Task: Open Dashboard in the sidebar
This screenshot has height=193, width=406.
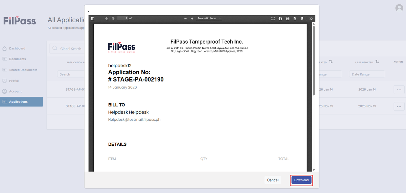Action: (x=17, y=48)
